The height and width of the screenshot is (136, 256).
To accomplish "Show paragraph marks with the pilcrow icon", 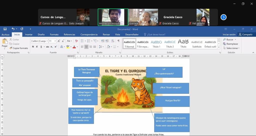I will 118,41.
